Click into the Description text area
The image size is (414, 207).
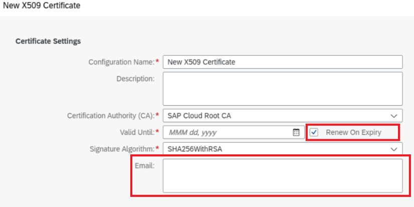click(283, 89)
